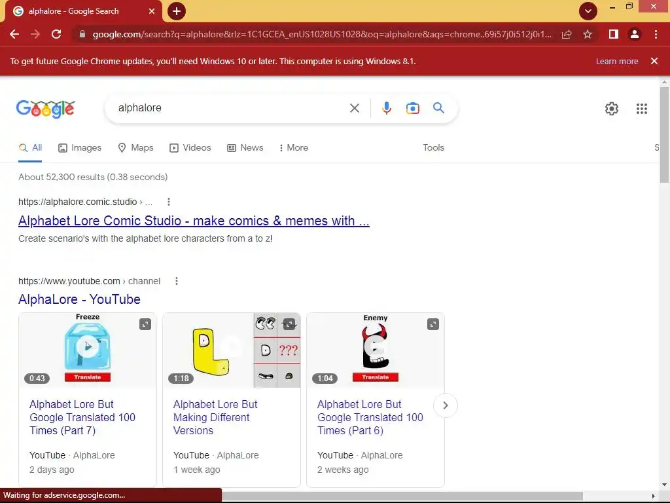
Task: Open Google apps grid
Action: tap(641, 109)
